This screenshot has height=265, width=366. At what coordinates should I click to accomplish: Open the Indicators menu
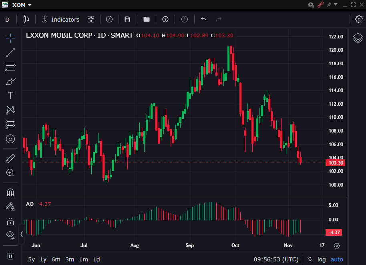(x=61, y=19)
